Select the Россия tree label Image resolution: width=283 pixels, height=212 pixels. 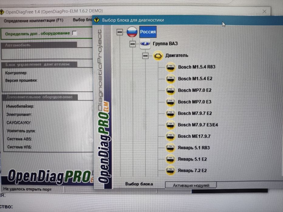pyautogui.click(x=148, y=32)
